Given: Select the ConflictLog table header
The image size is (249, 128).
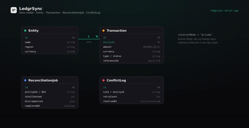Looking at the screenshot, I should (x=132, y=80).
